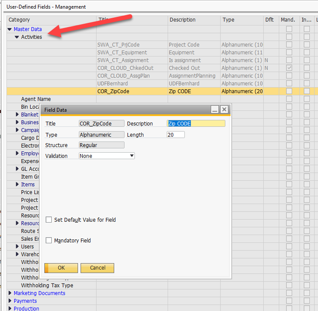Image resolution: width=318 pixels, height=311 pixels.
Task: Enable Set Default Value for Field
Action: 49,220
